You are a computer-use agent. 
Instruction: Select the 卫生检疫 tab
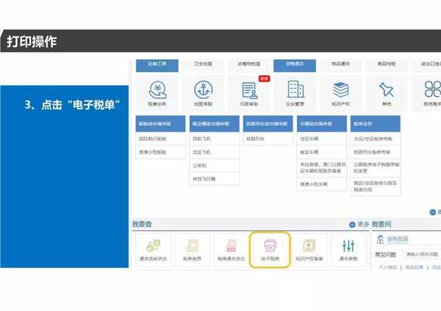tap(203, 65)
